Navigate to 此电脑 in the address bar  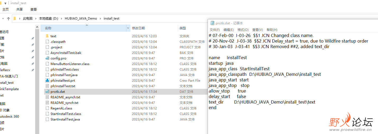pos(28,19)
